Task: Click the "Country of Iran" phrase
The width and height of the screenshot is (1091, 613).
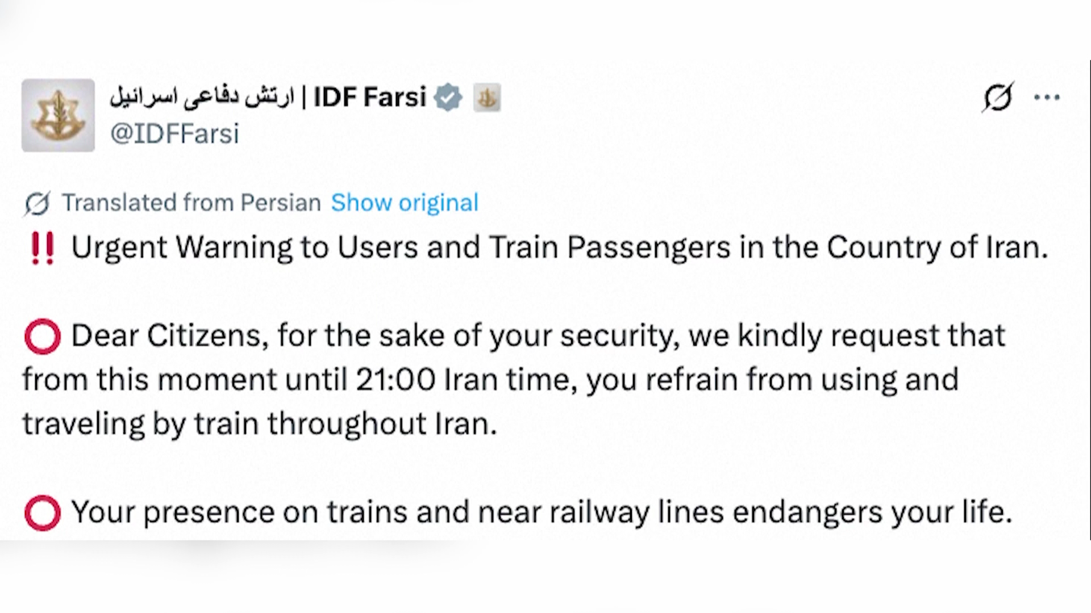Action: tap(936, 247)
